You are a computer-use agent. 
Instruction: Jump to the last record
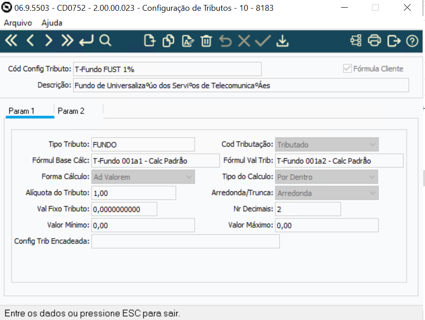(67, 41)
